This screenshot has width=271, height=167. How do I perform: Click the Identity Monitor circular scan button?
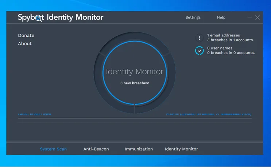135,72
